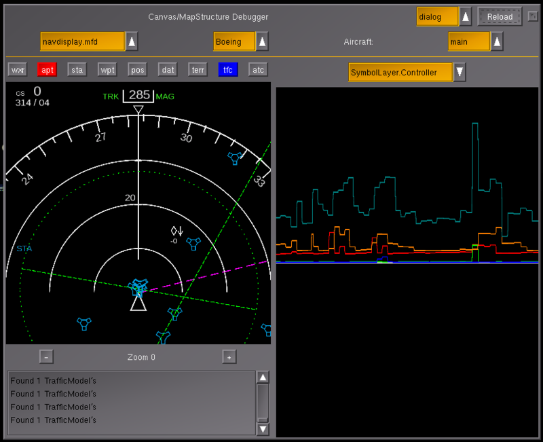Activate the pos position layer
Image resolution: width=543 pixels, height=442 pixels.
click(x=138, y=69)
